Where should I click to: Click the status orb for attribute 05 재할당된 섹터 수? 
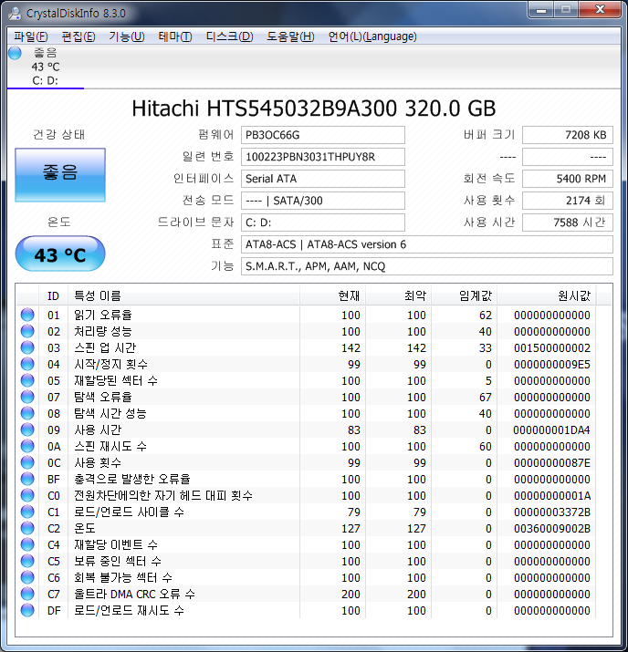click(x=27, y=381)
